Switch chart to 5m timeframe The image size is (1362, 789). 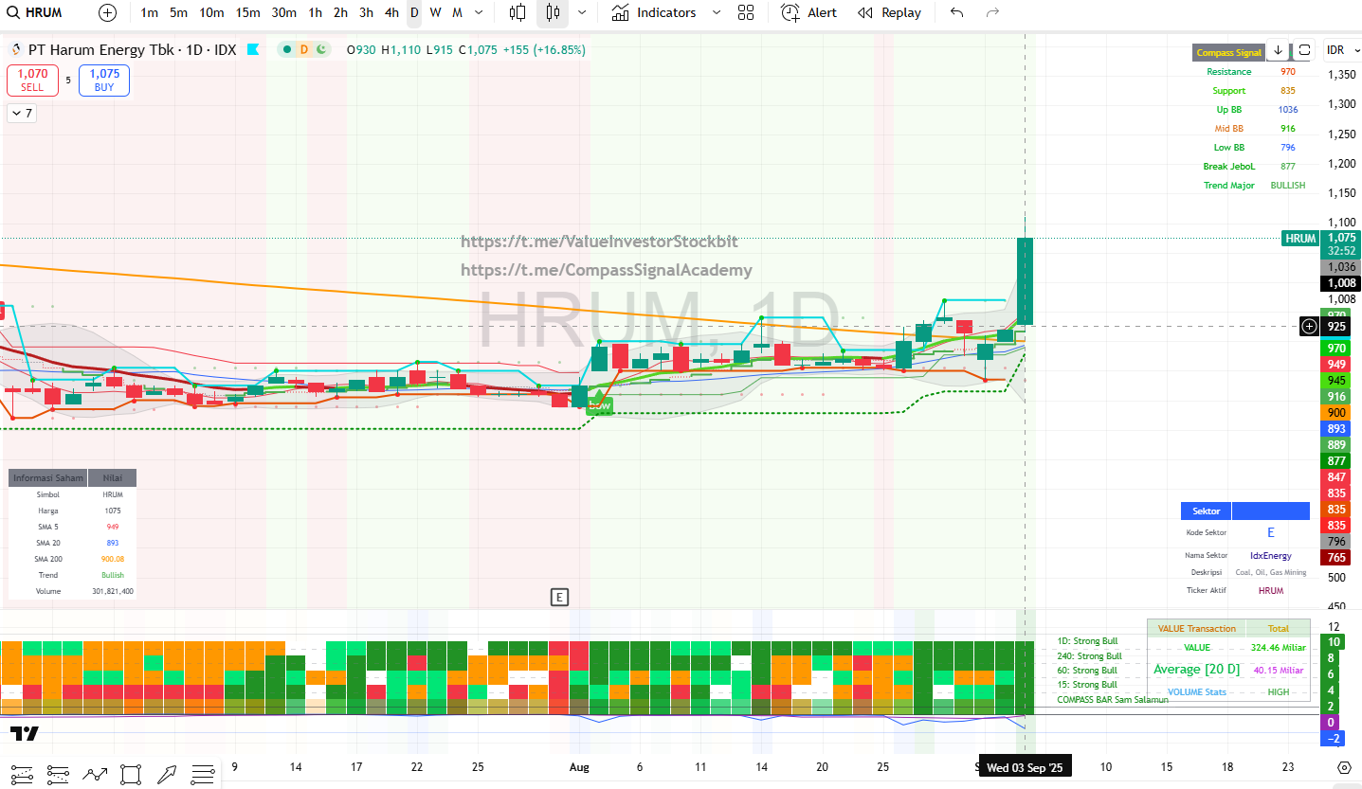tap(178, 12)
